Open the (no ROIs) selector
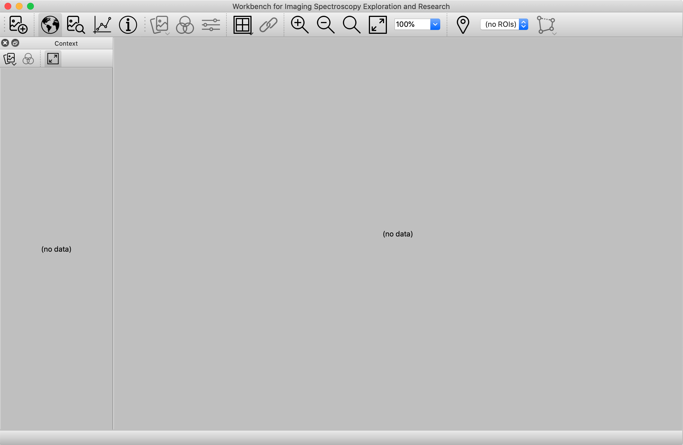 [504, 24]
